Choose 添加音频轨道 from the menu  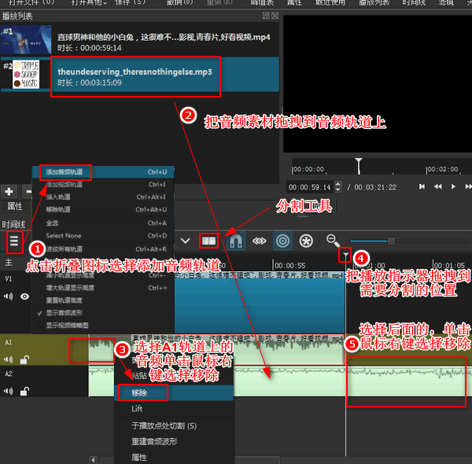(103, 171)
